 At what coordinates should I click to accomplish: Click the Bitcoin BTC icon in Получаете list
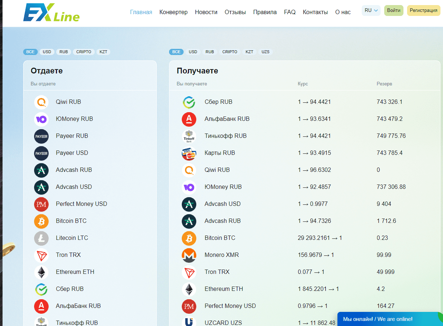click(189, 238)
